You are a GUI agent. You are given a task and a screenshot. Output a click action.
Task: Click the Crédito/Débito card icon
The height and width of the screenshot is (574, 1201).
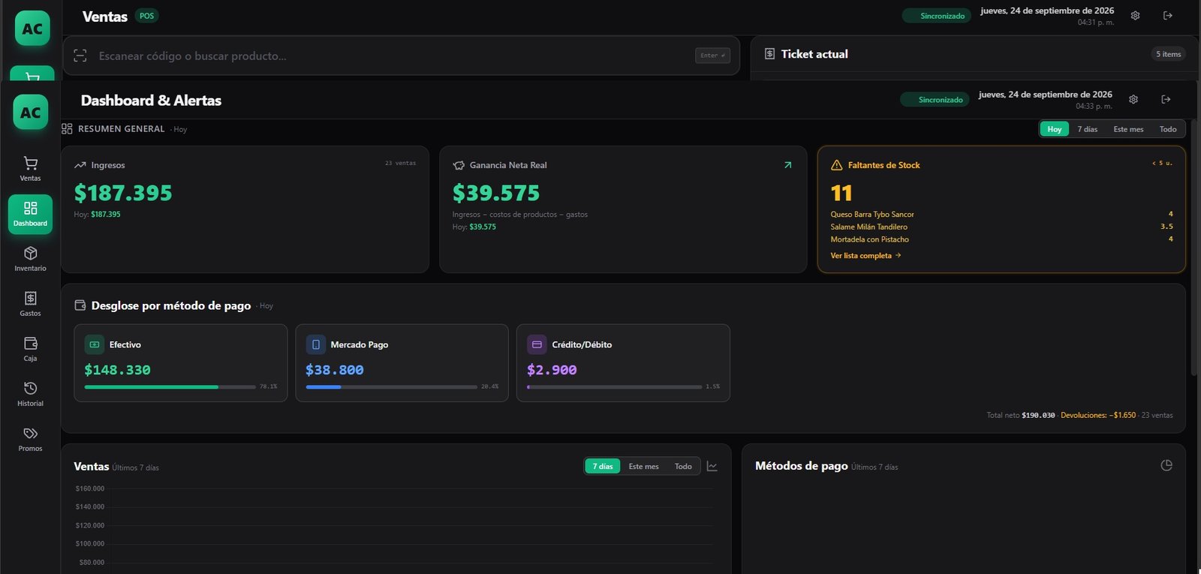(537, 344)
